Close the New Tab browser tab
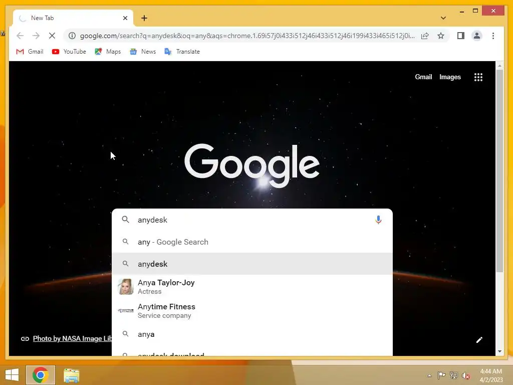513x385 pixels. point(125,18)
